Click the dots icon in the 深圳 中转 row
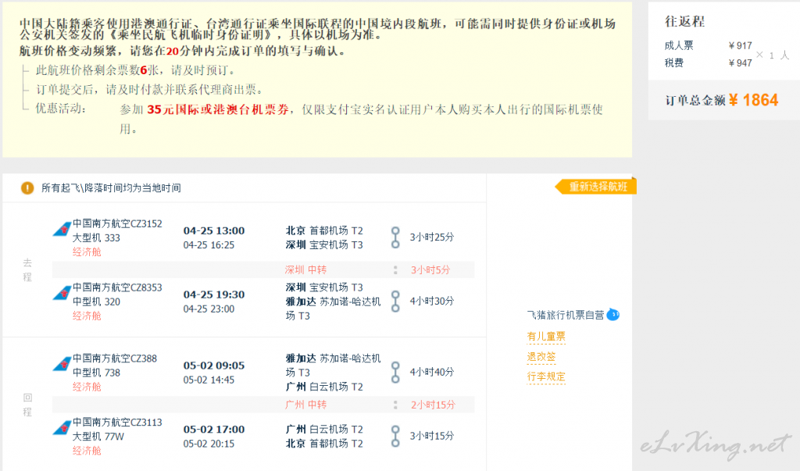The image size is (800, 471). [x=395, y=270]
